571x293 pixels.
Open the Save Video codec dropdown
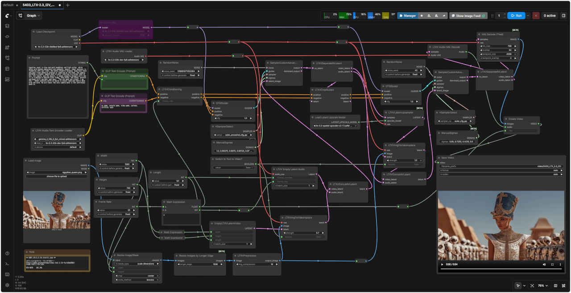[501, 174]
